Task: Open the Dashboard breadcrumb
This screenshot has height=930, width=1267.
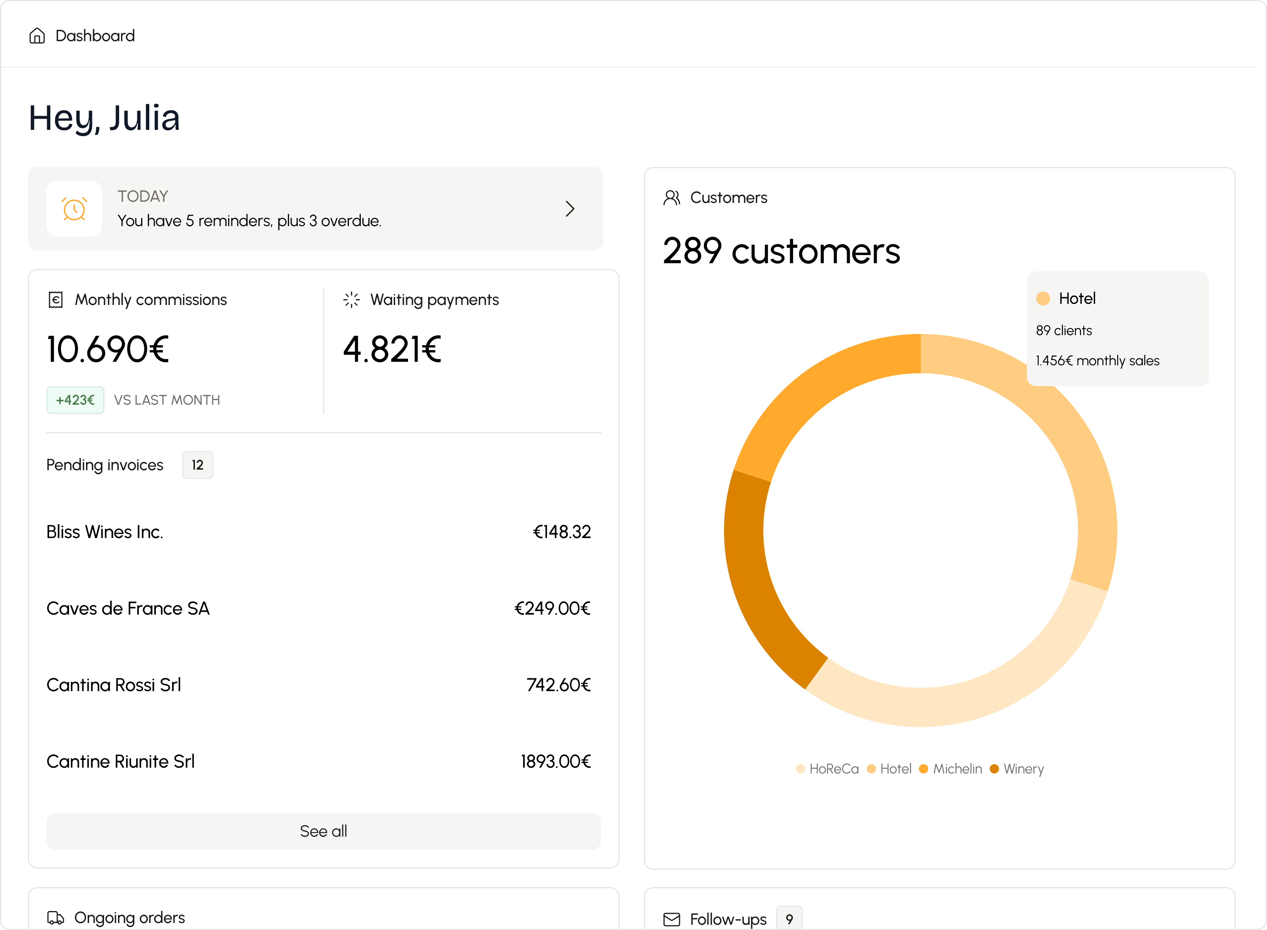Action: click(95, 36)
